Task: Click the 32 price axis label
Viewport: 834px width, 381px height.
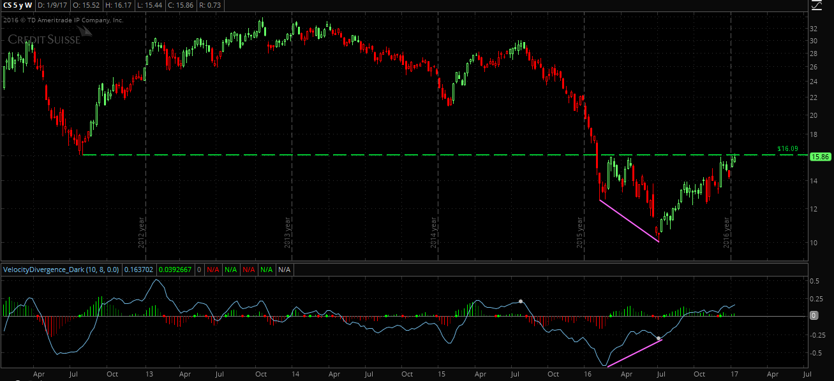Action: (814, 29)
